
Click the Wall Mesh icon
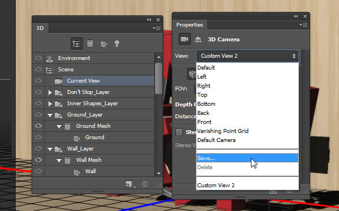(67, 160)
